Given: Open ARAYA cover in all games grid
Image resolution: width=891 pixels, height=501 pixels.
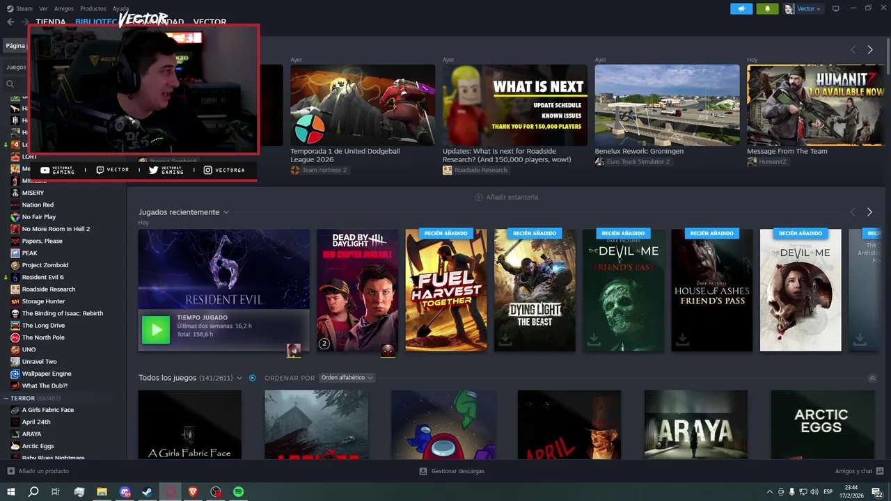Looking at the screenshot, I should click(696, 424).
